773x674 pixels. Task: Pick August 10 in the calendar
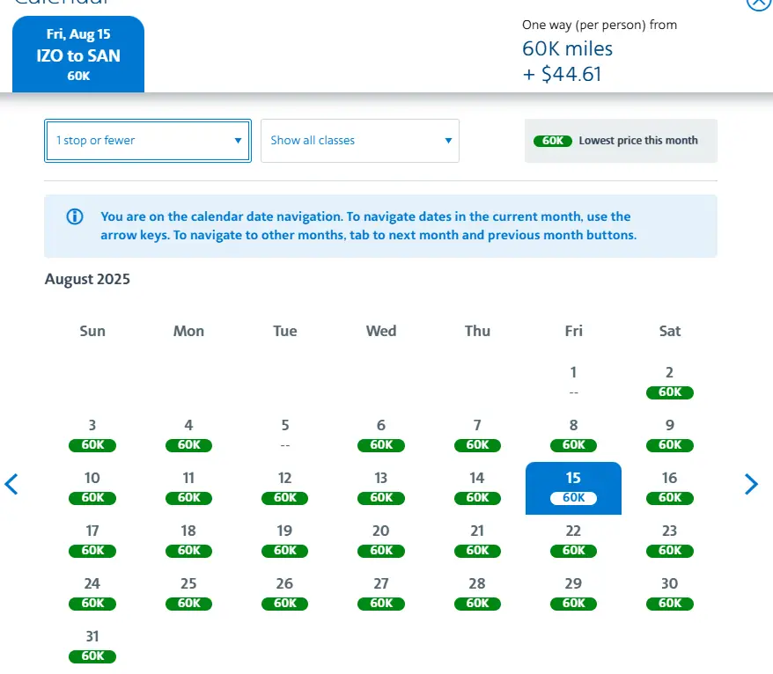92,487
